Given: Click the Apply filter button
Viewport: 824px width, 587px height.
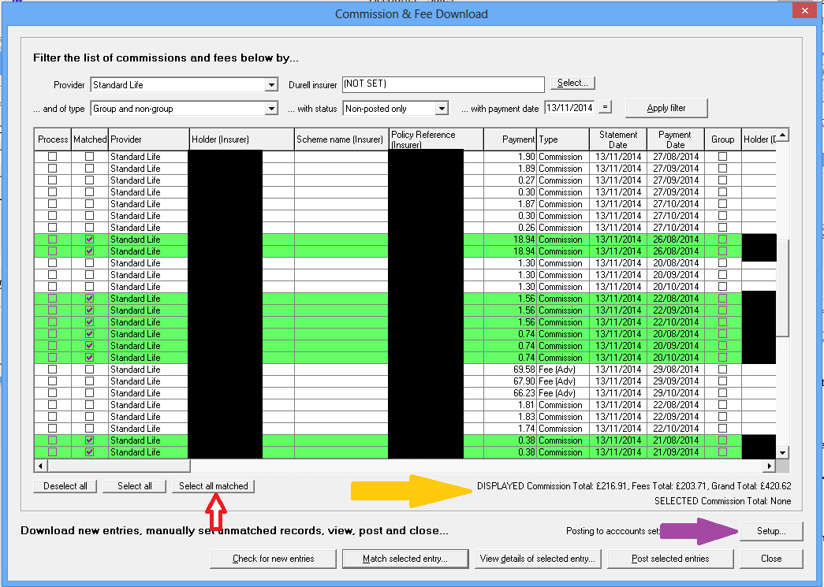Looking at the screenshot, I should (666, 108).
